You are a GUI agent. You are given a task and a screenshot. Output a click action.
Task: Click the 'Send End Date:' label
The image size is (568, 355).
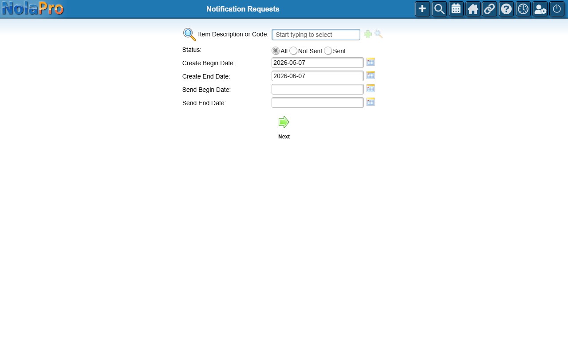coord(204,103)
